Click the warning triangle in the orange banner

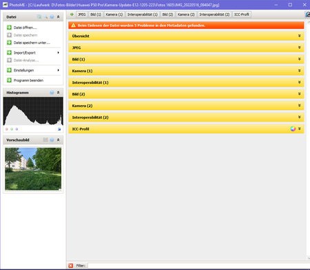coord(73,25)
